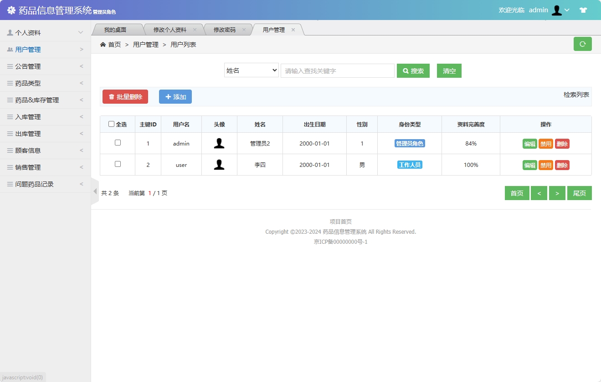
Task: Open the 姓名 search field dropdown
Action: tap(251, 70)
